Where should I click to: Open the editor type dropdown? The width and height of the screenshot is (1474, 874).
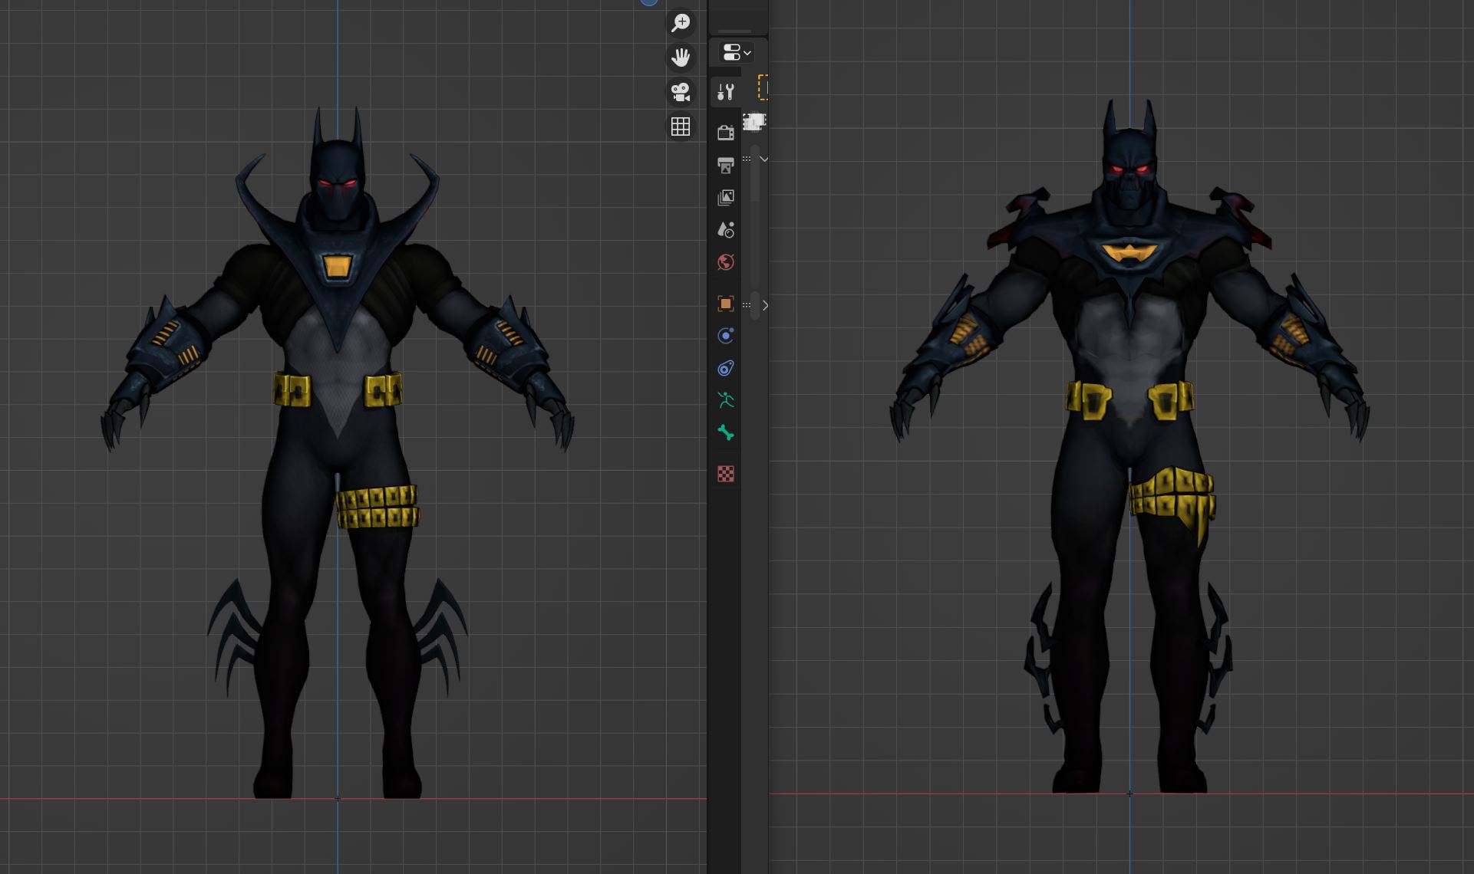point(736,53)
